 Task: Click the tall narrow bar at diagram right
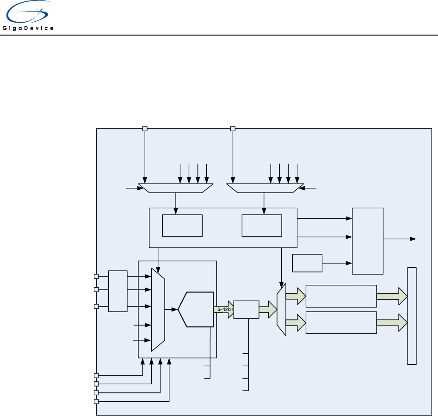[x=412, y=316]
